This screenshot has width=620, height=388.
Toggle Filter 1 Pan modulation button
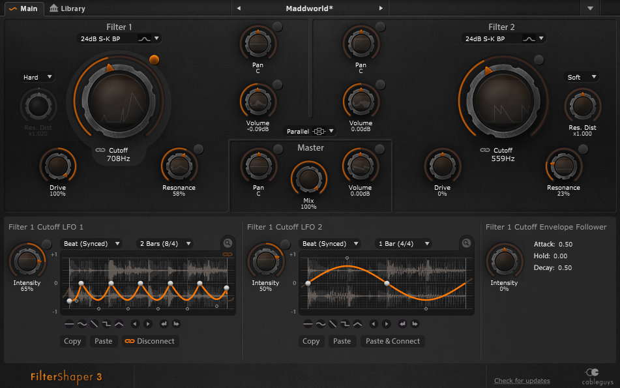[x=278, y=27]
